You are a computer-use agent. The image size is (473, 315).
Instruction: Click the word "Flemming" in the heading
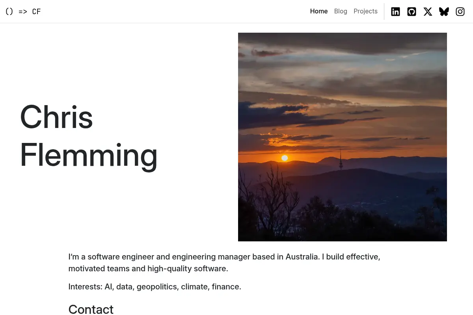89,156
